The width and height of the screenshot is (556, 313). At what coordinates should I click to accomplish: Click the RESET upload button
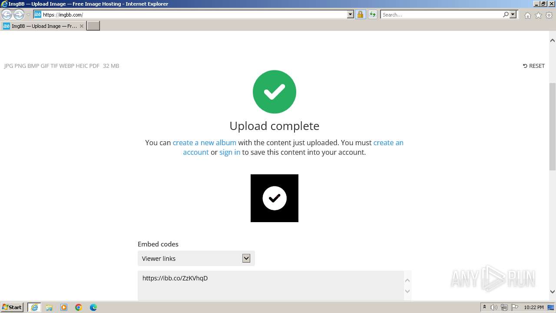point(534,66)
